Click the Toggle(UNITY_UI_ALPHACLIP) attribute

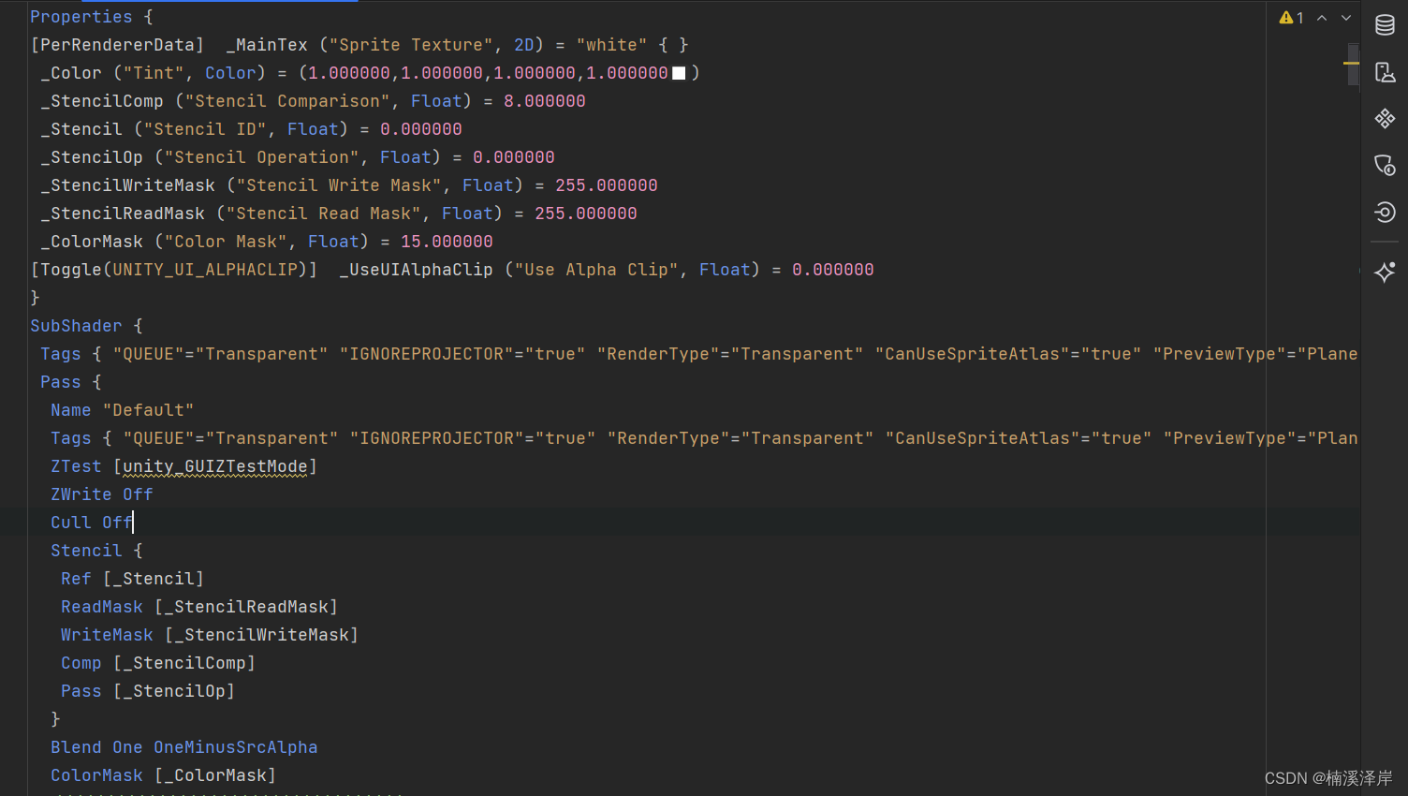[174, 270]
